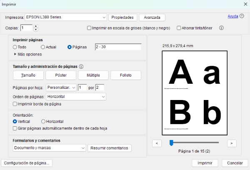Image resolution: width=250 pixels, height=170 pixels.
Task: Select the Todo pages radio button
Action: (15, 47)
